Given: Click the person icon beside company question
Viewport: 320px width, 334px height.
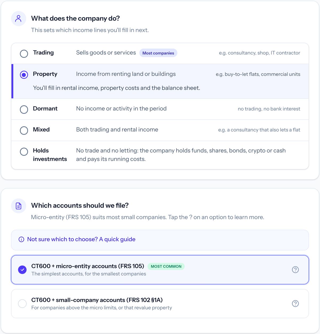Looking at the screenshot, I should pos(18,19).
